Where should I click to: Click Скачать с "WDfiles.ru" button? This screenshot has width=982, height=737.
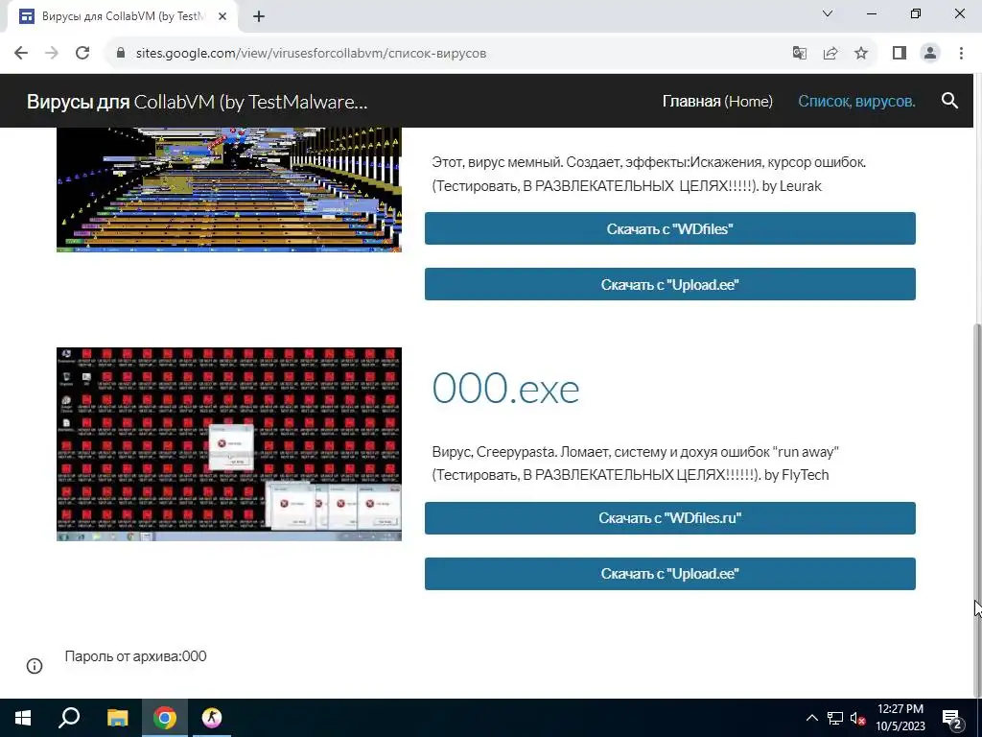[x=669, y=517]
